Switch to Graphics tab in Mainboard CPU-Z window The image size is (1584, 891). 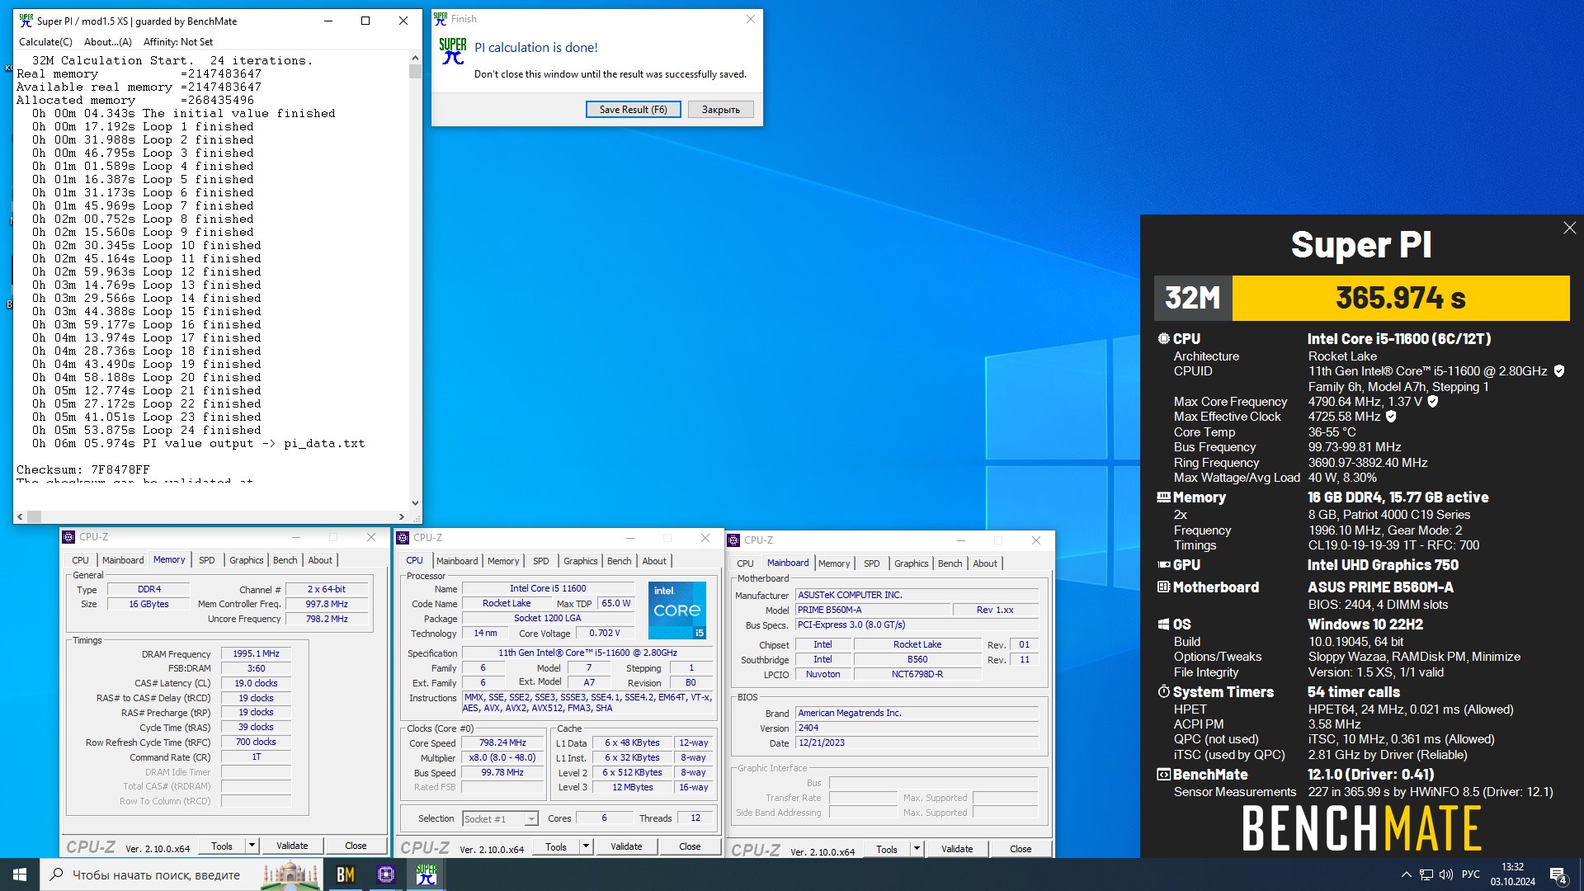tap(911, 563)
